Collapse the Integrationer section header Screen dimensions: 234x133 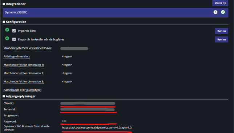pos(14,4)
